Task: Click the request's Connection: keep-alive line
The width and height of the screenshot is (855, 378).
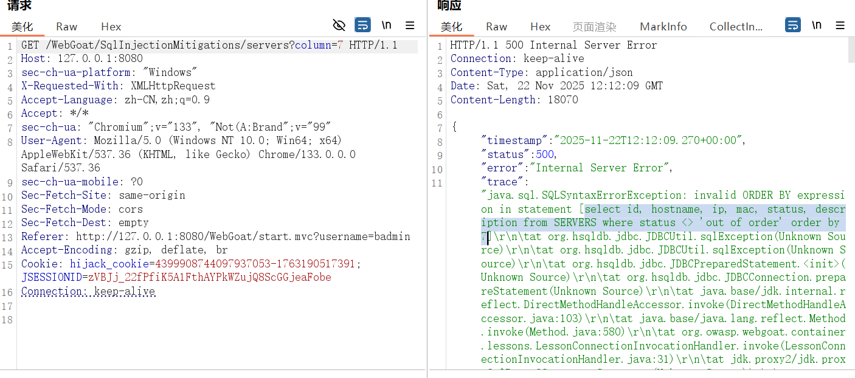Action: (88, 291)
